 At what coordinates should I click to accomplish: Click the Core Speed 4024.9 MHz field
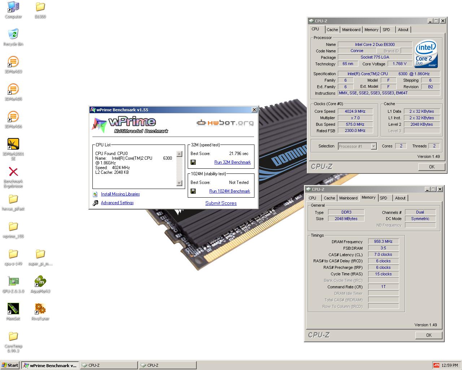[355, 112]
